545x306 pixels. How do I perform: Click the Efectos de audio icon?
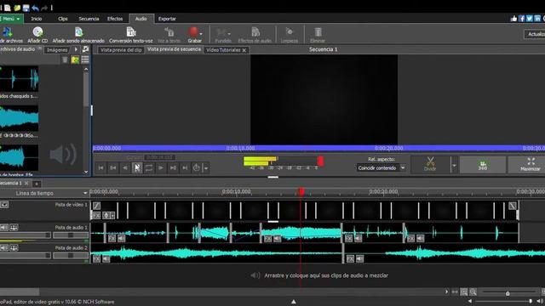coord(255,32)
